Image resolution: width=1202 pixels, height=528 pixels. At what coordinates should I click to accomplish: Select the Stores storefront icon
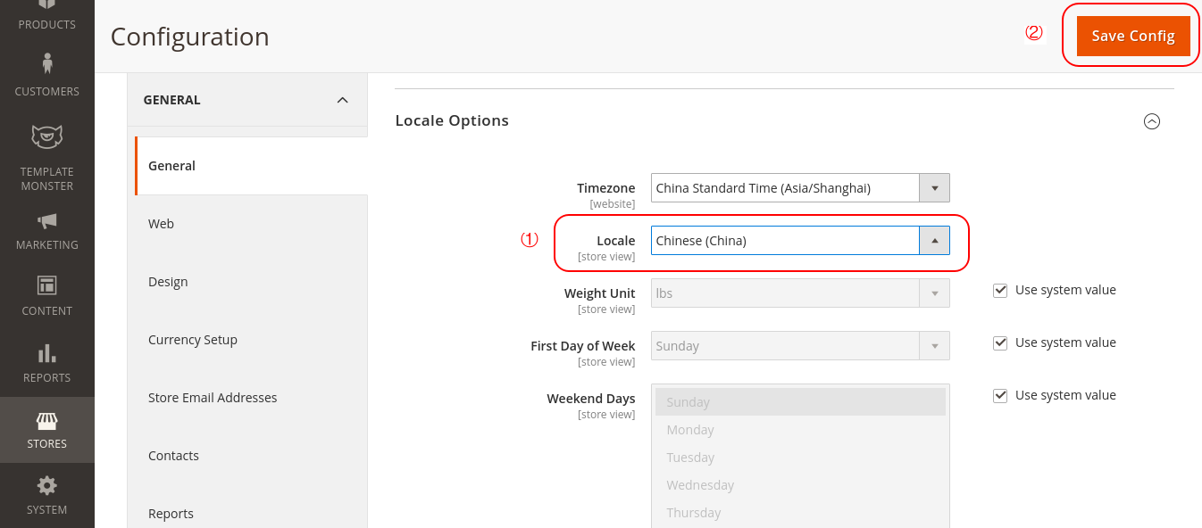(46, 420)
